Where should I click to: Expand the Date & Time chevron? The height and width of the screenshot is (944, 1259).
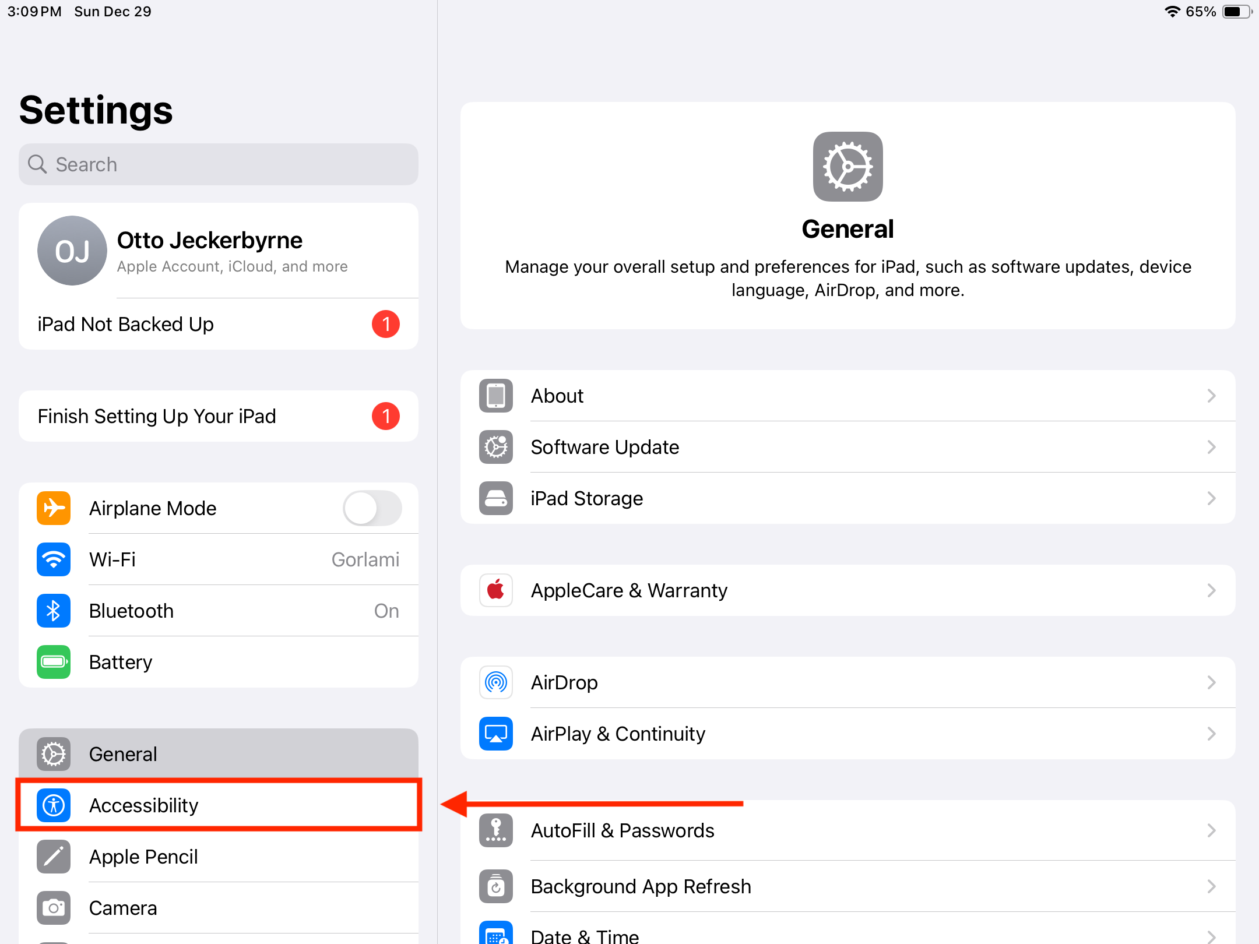(x=1212, y=936)
